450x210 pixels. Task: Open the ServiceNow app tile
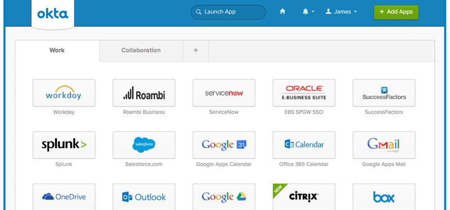224,93
